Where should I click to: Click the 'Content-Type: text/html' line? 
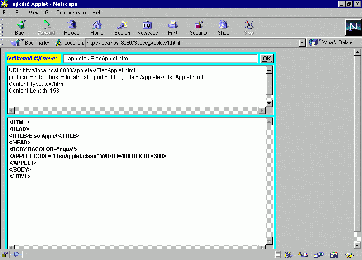point(37,84)
